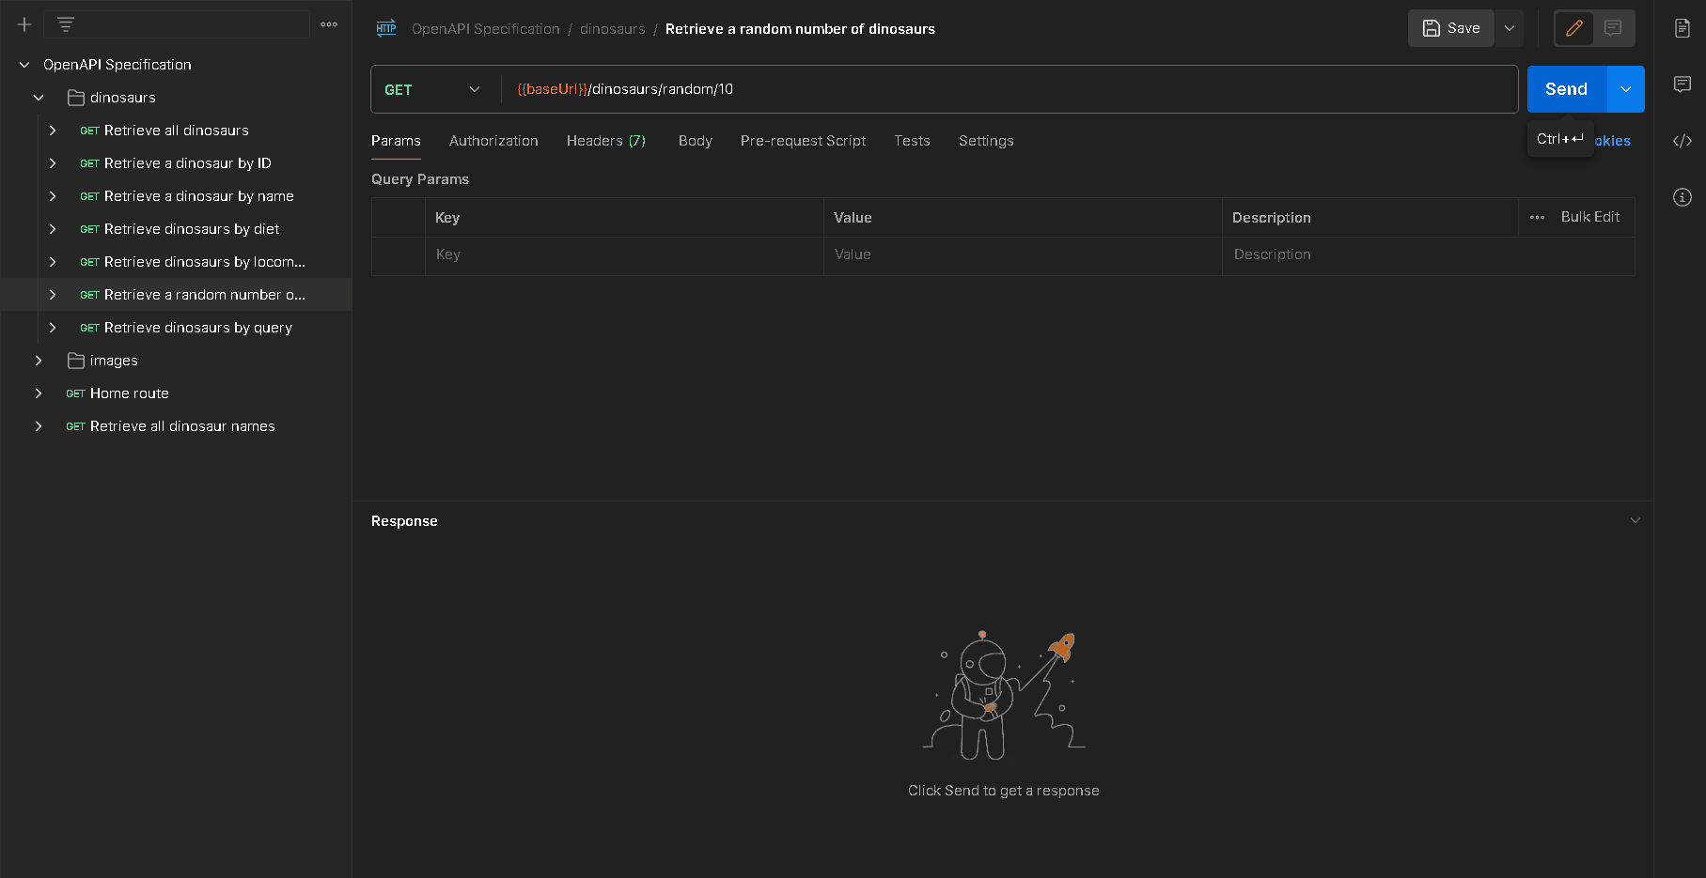1706x878 pixels.
Task: Collapse the dinosaurs folder
Action: coord(39,98)
